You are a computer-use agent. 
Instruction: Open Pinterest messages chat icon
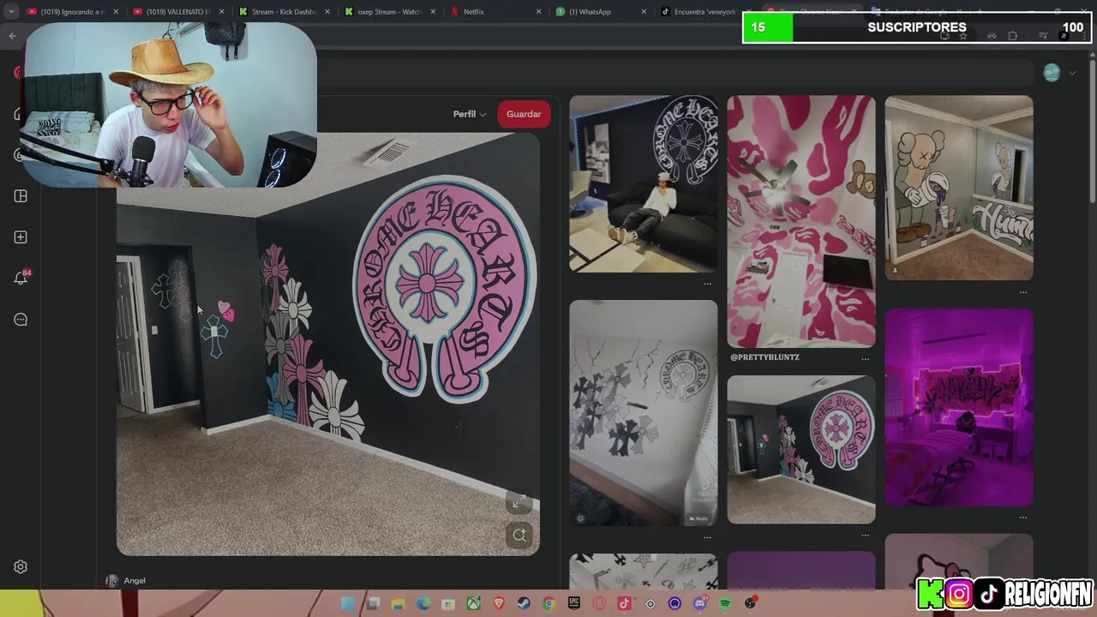point(21,320)
